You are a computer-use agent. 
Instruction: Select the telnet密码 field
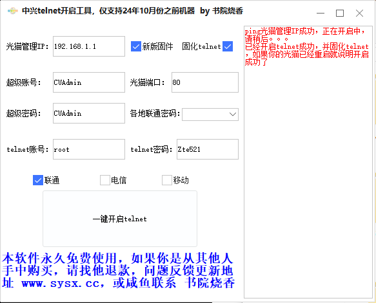208,149
